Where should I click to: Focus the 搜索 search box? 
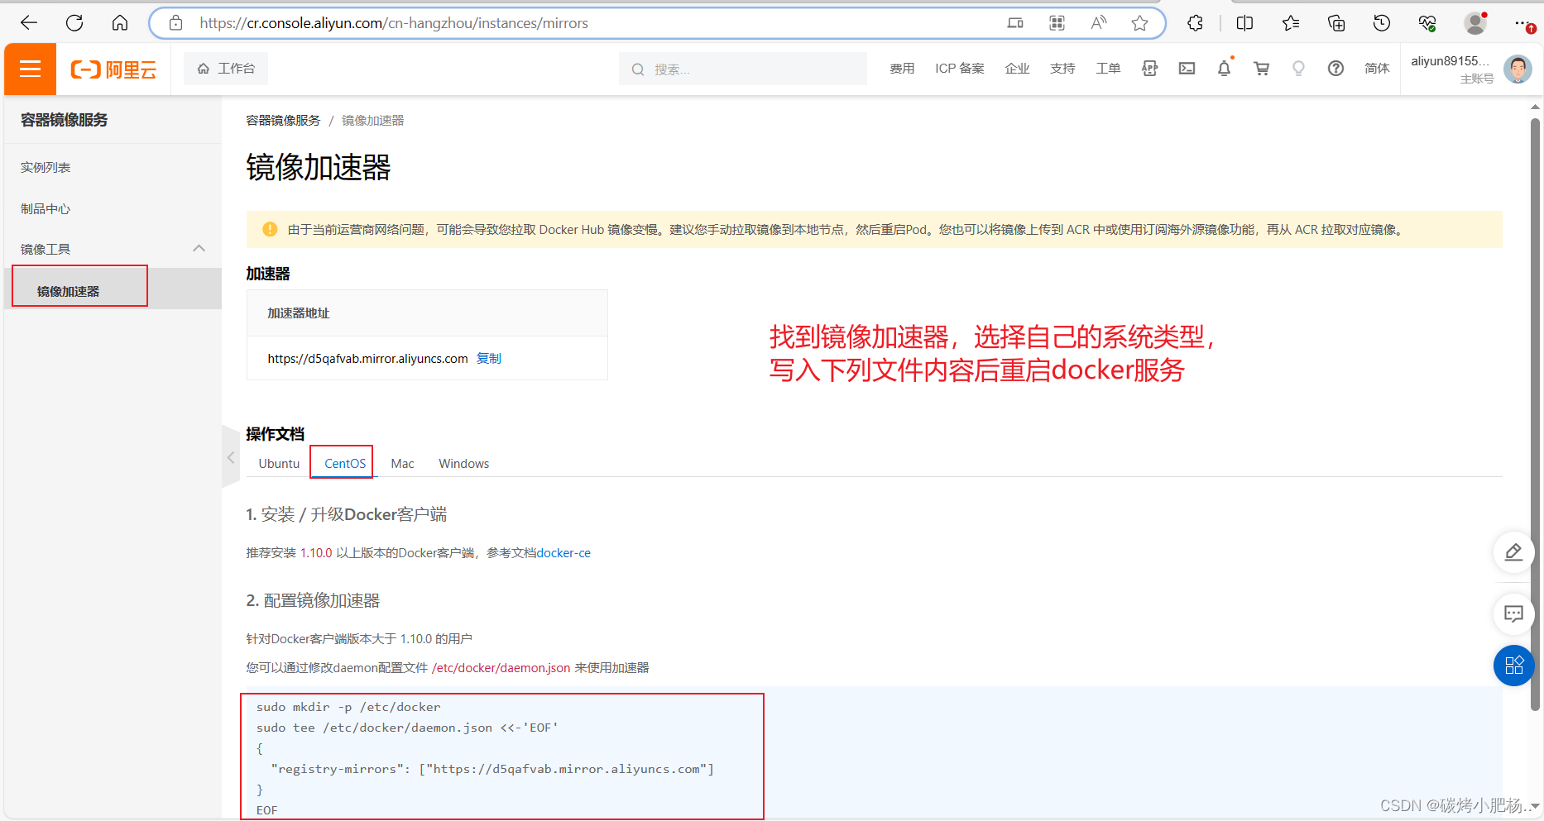click(743, 69)
